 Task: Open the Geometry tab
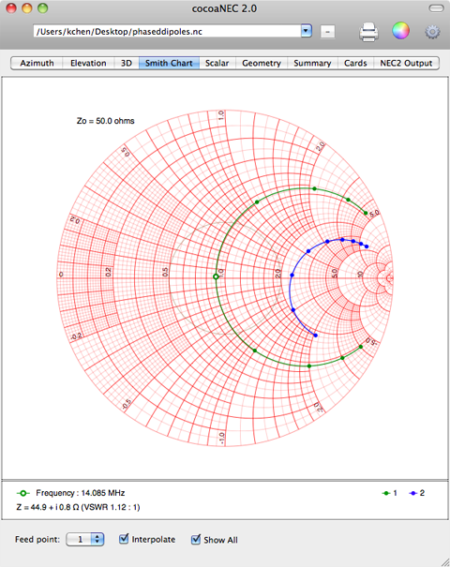click(262, 63)
